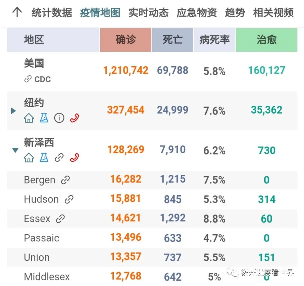The width and height of the screenshot is (304, 286).
Task: Tap the red phone icon under 纽约
Action: pos(74,118)
